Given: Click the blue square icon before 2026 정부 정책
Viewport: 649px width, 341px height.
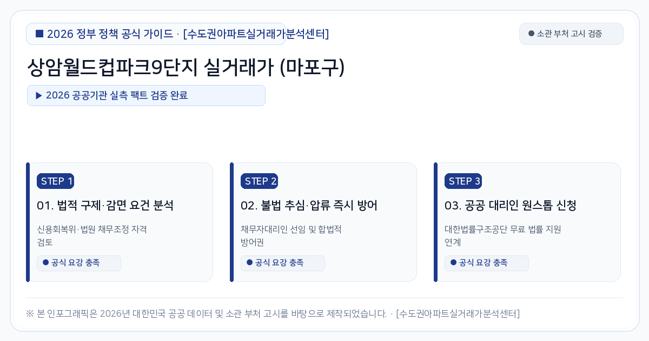Looking at the screenshot, I should 39,34.
